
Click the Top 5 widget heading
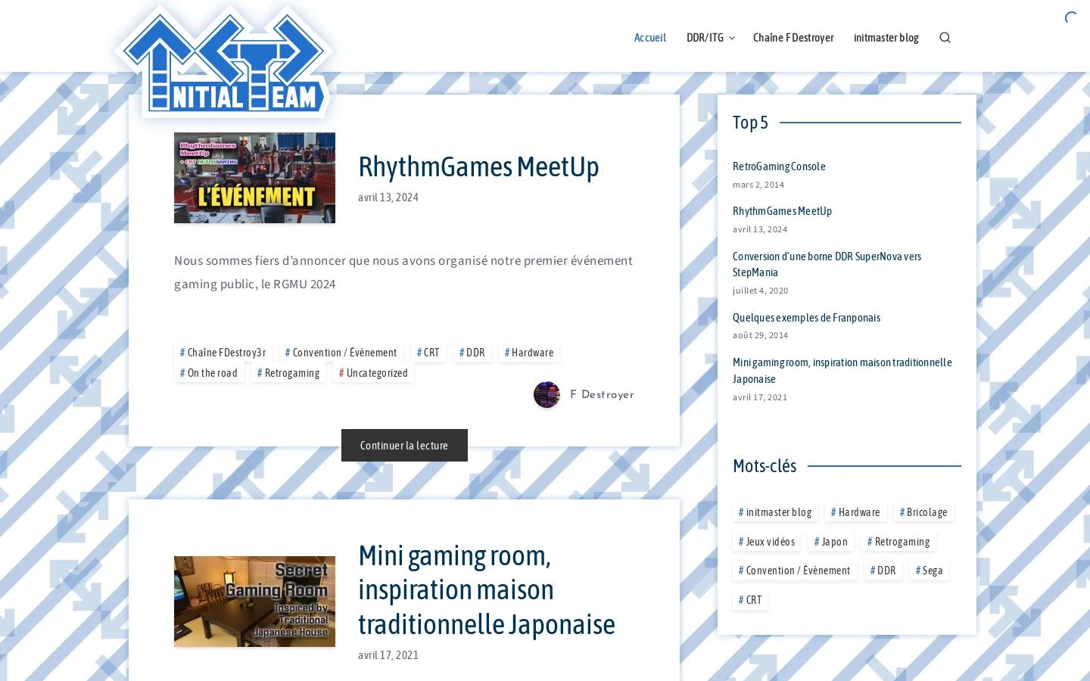coord(750,123)
